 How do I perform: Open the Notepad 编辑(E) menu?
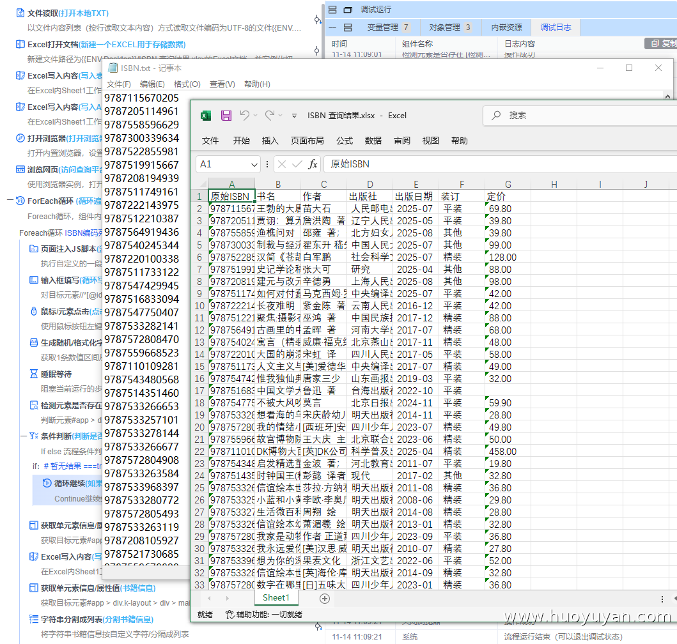pos(152,84)
